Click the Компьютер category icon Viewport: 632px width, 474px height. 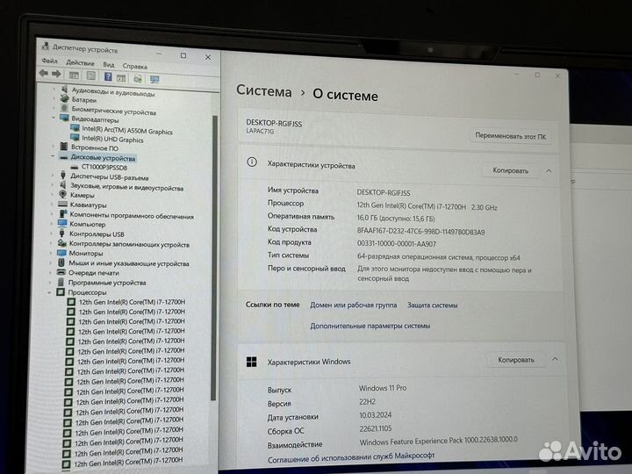(x=62, y=223)
